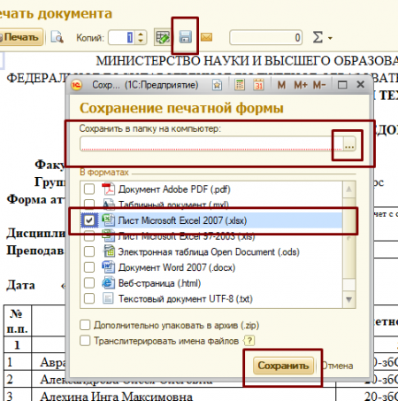This screenshot has height=401, width=398.
Task: Select Документ Word 2007 (.docx) row text
Action: tap(177, 267)
